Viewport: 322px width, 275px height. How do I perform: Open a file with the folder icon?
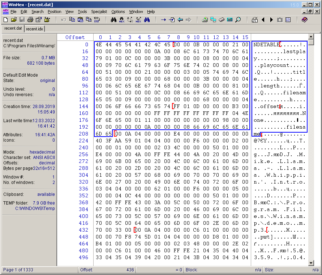(14, 20)
